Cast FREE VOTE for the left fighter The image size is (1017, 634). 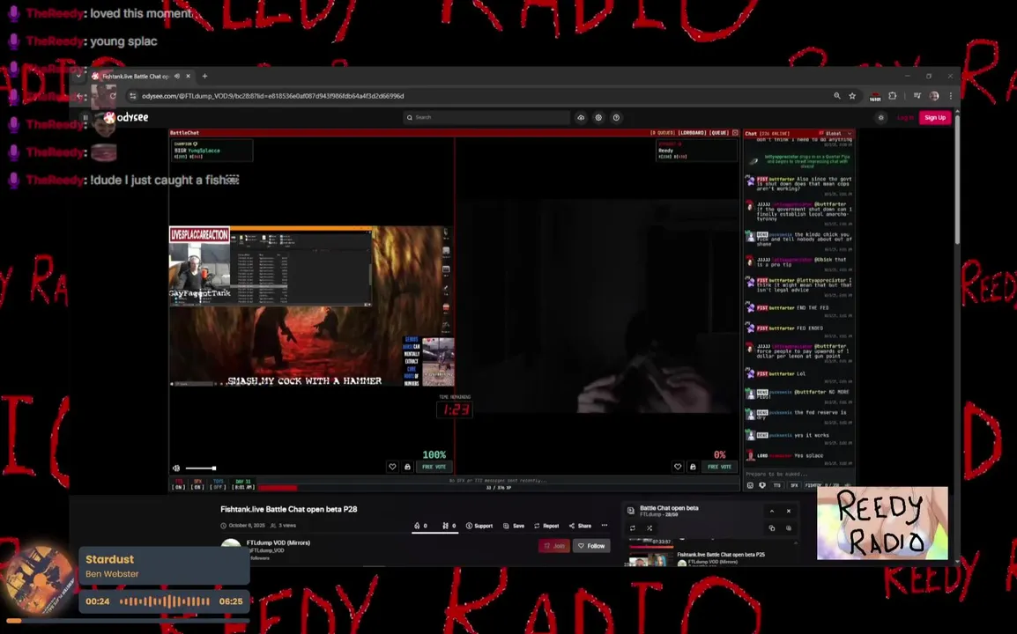click(434, 467)
